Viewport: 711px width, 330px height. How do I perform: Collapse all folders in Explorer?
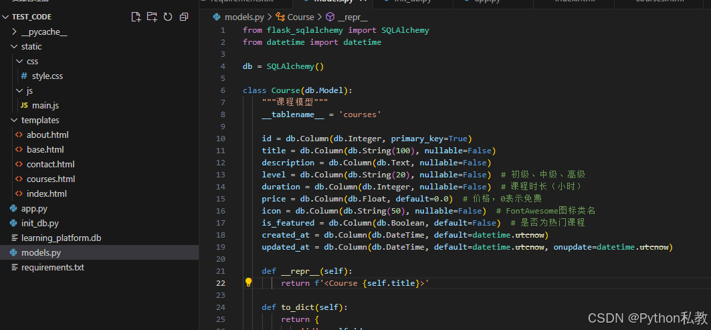(x=183, y=17)
